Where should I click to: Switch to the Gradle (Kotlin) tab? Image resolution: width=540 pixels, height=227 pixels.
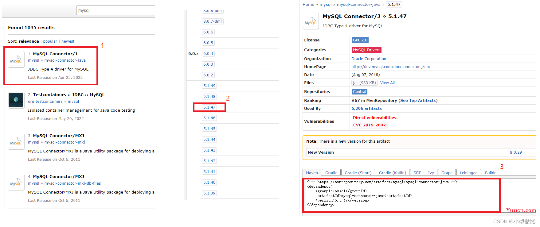point(392,173)
